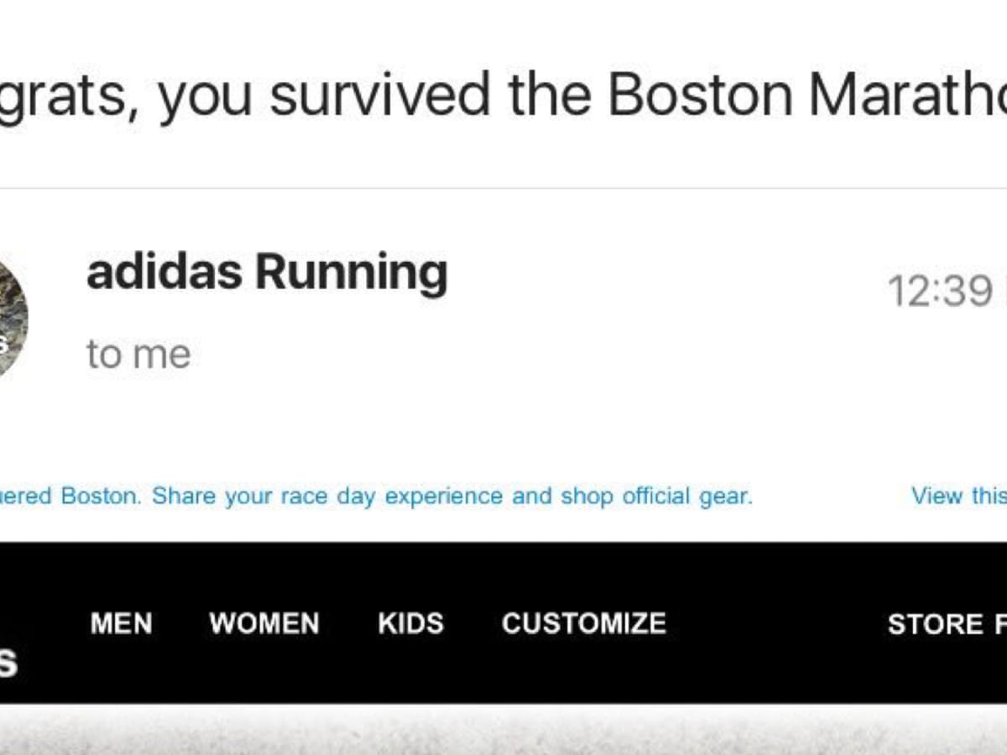Browse the KIDS section
Image resolution: width=1007 pixels, height=755 pixels.
tap(410, 623)
